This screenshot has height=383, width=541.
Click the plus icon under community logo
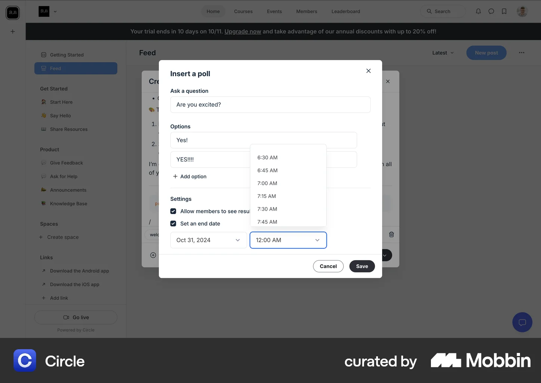pyautogui.click(x=13, y=32)
